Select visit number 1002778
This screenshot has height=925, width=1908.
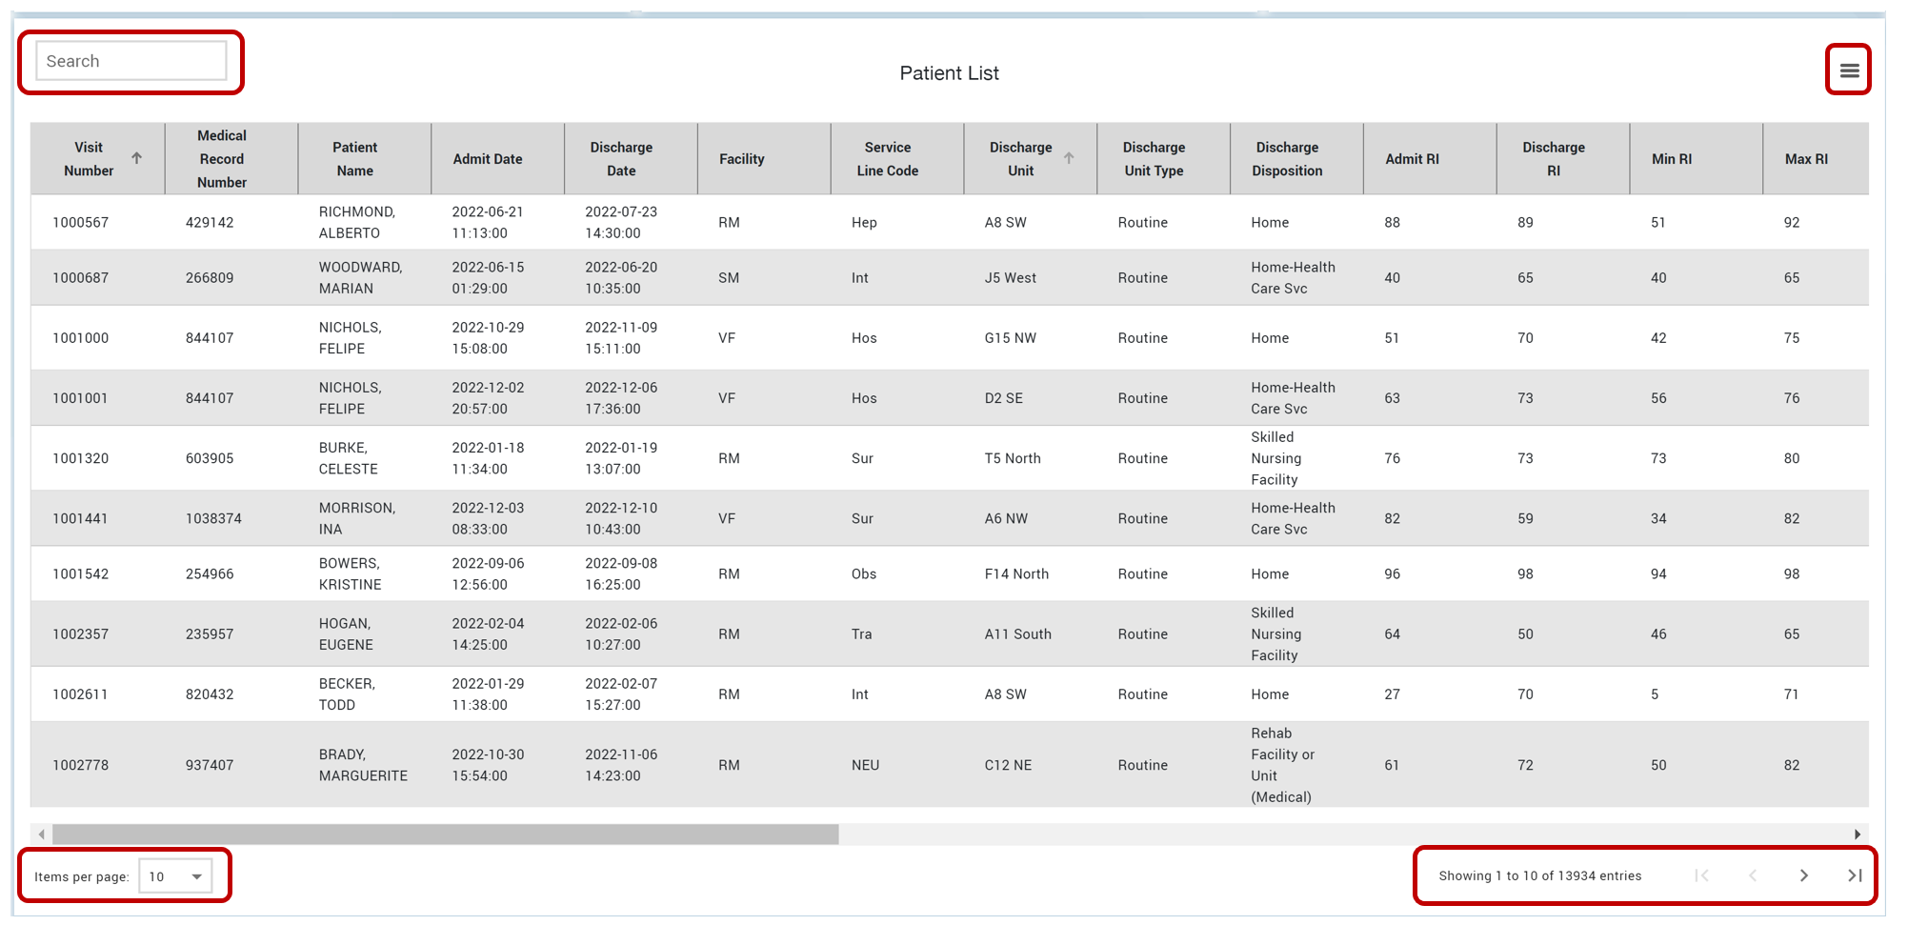click(x=80, y=765)
